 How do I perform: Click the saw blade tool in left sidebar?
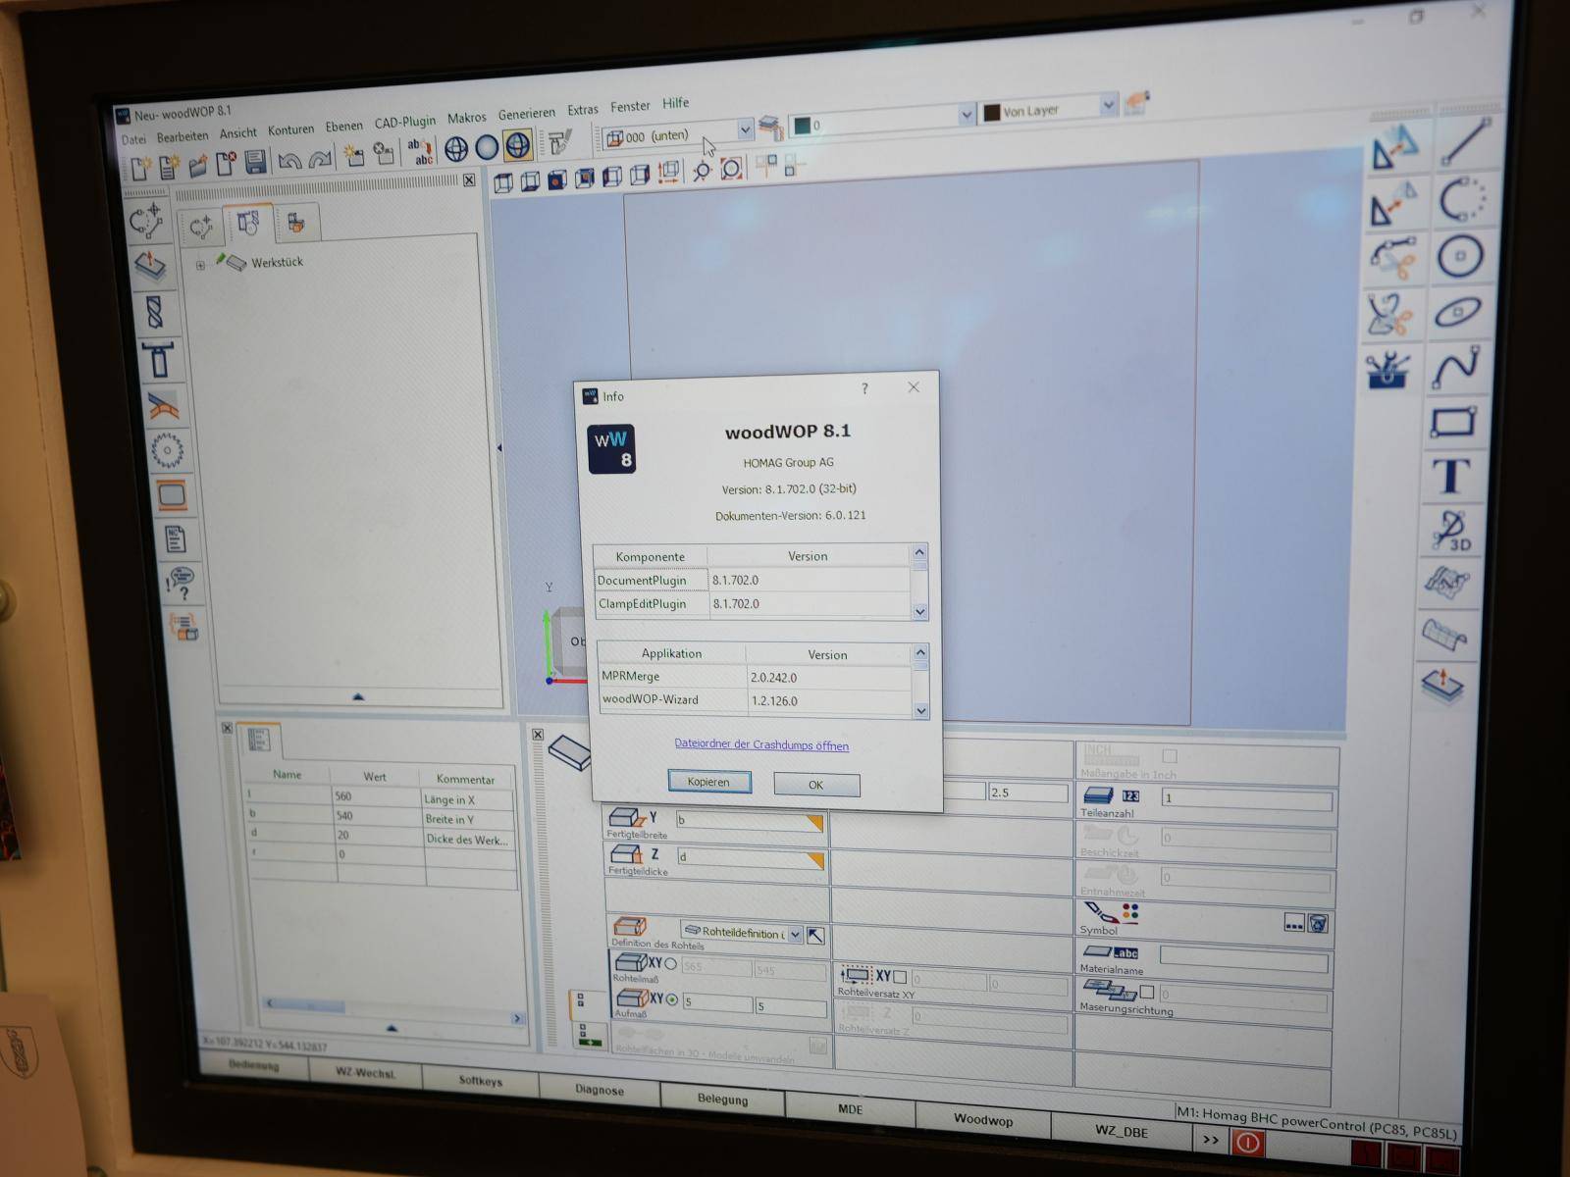167,451
